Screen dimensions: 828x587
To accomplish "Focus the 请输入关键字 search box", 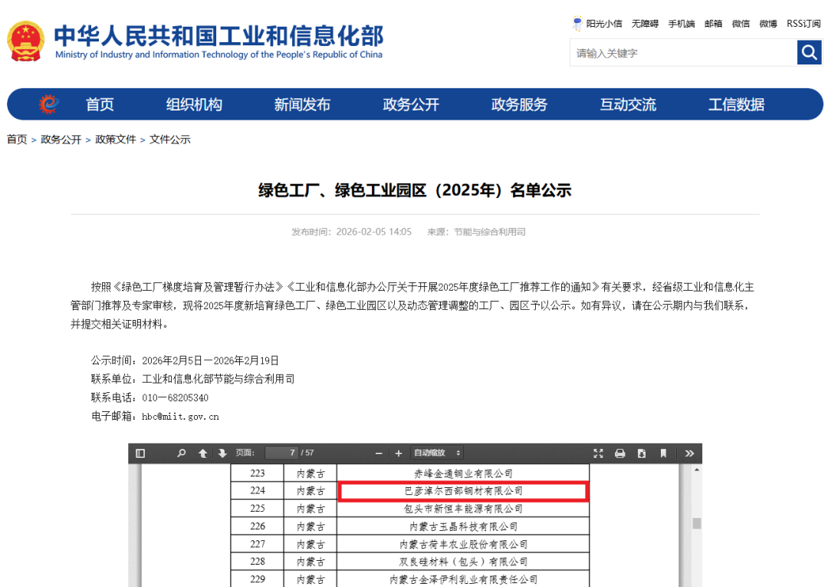I will 682,53.
